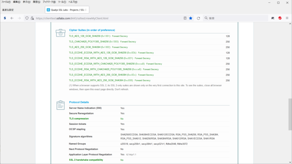
Task: Click Next Protocol Negotiation label
Action: [x=83, y=149]
